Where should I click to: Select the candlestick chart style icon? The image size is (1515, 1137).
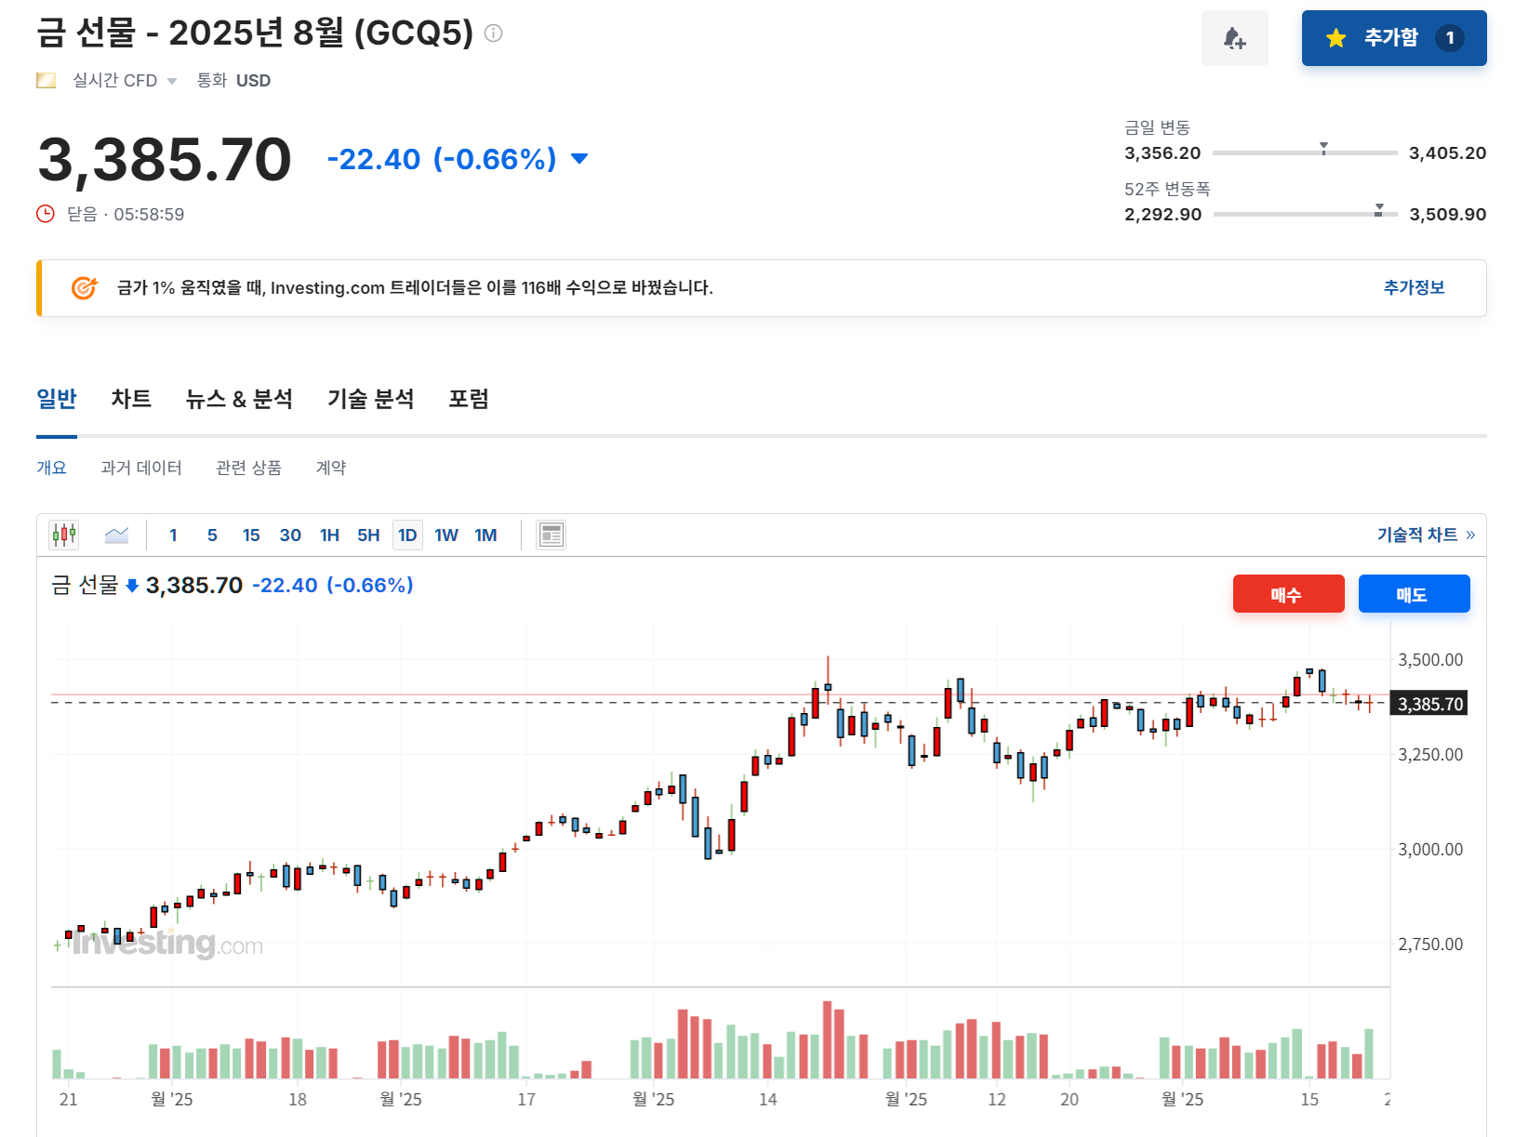pyautogui.click(x=63, y=534)
